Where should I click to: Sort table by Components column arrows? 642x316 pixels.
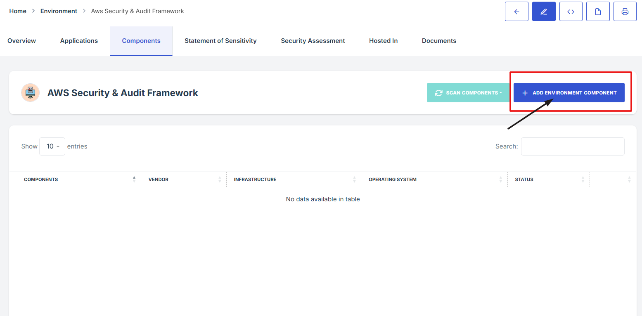[134, 179]
